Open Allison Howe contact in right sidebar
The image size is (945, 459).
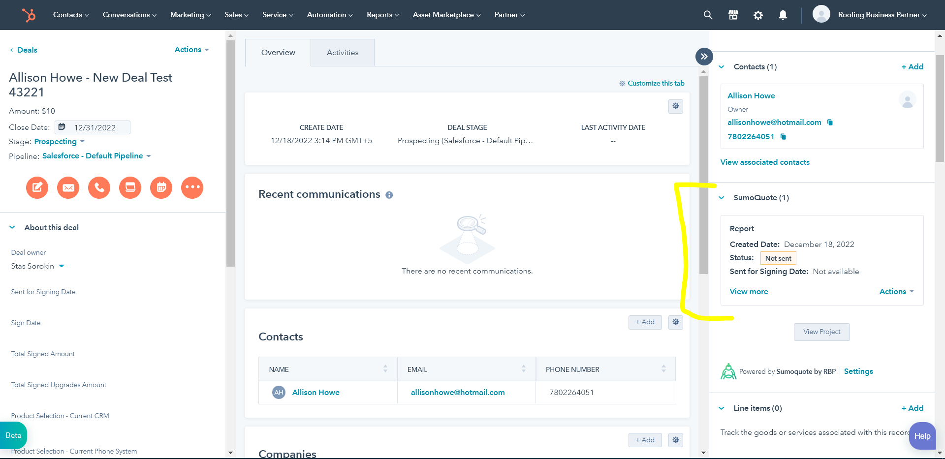[x=751, y=96]
